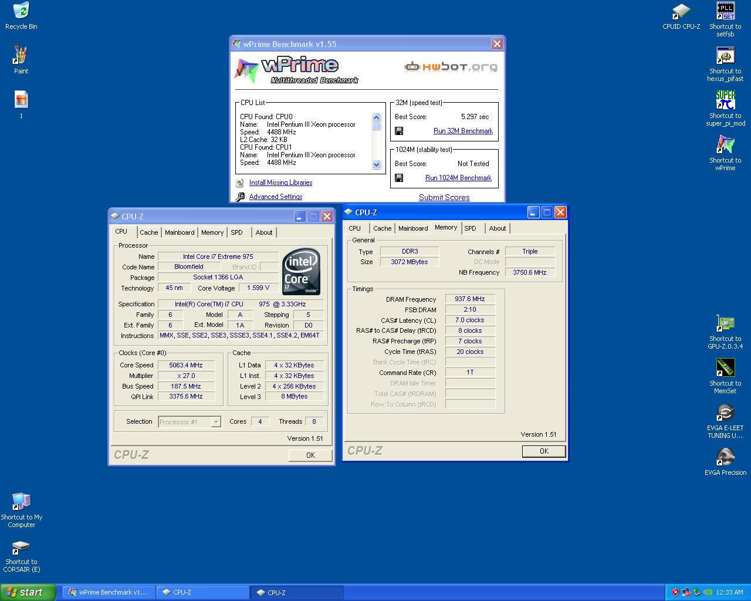
Task: Open SPD tab in right CPU-Z window
Action: click(471, 228)
